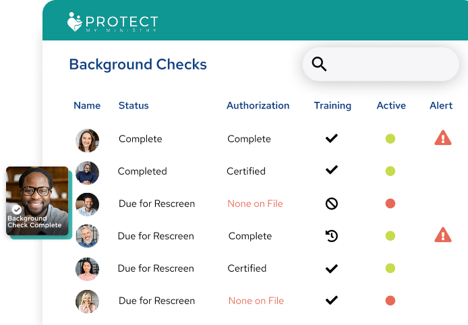Click the Training column header

click(332, 105)
